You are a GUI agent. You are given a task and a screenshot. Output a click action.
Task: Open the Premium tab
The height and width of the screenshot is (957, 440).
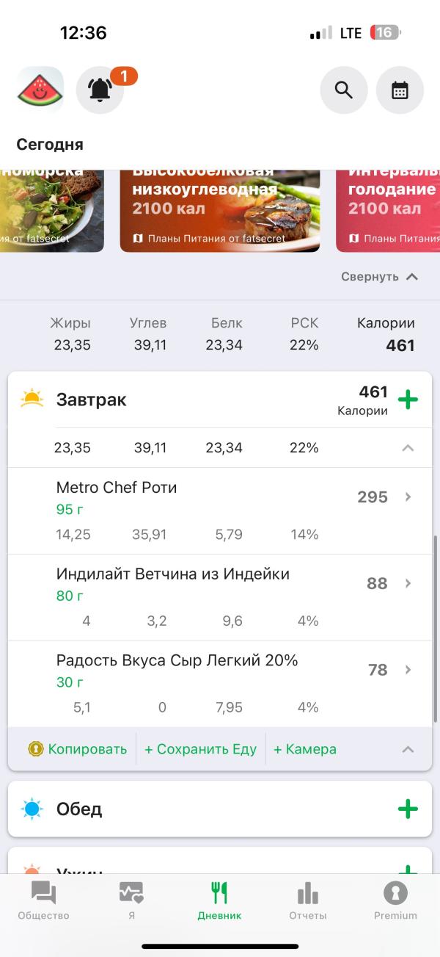tap(395, 901)
